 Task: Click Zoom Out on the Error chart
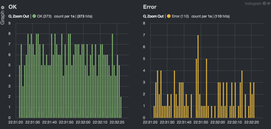(153, 16)
